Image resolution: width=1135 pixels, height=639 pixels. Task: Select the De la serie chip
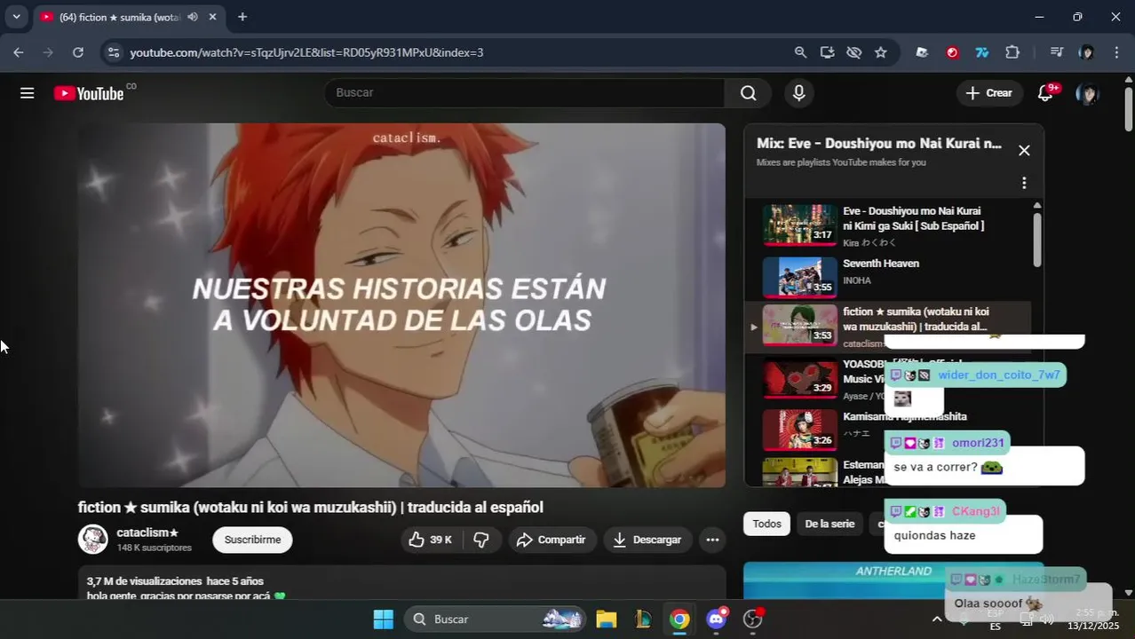[x=829, y=525]
